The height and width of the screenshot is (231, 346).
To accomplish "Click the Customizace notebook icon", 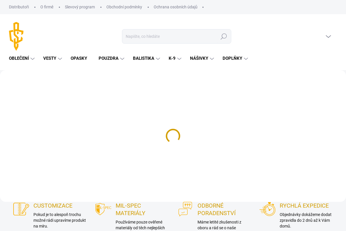I will 21,209.
